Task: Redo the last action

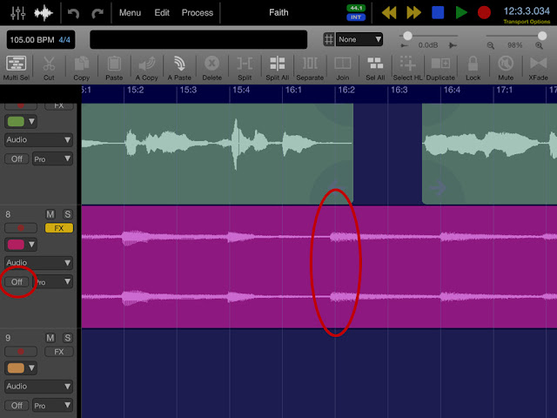Action: click(x=97, y=14)
